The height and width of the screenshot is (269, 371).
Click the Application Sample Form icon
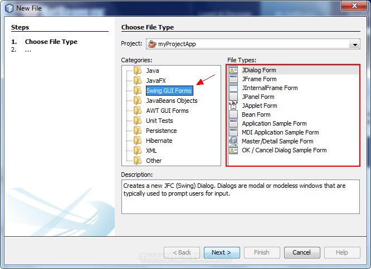tap(233, 123)
